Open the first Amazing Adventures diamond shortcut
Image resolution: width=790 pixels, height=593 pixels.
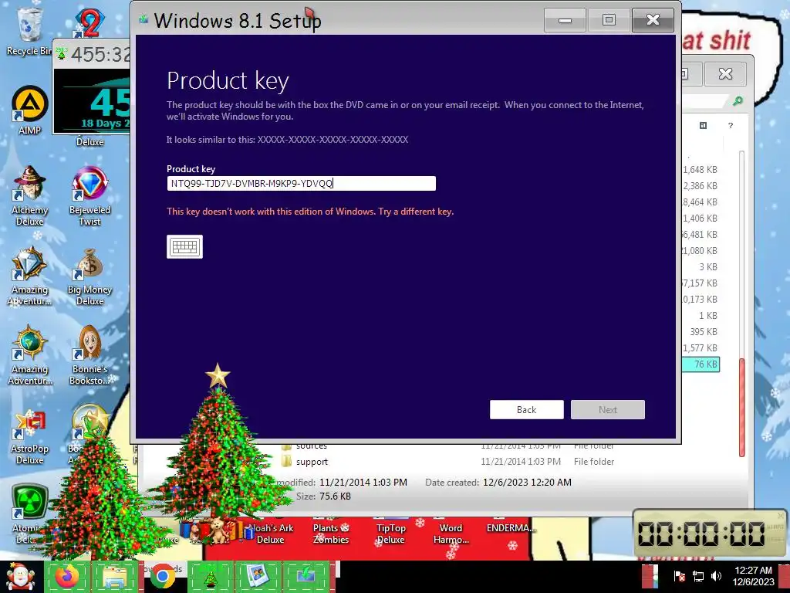pyautogui.click(x=30, y=276)
